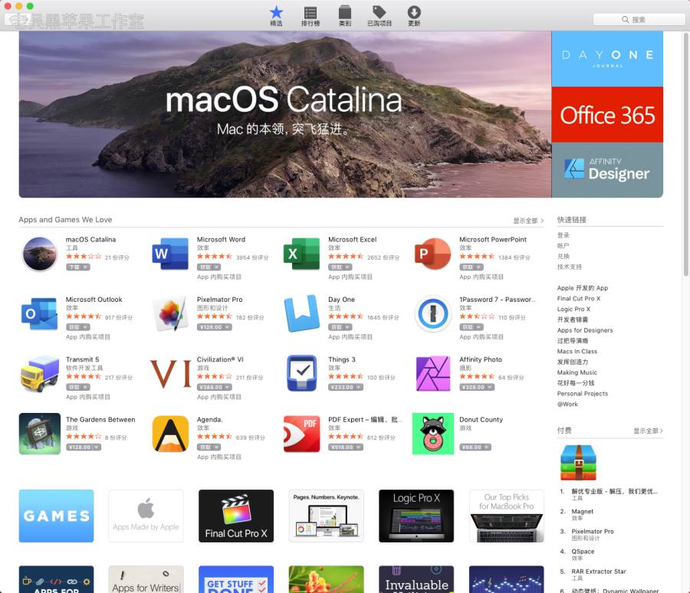Open the Purchased tab
The image size is (690, 593).
[x=379, y=16]
